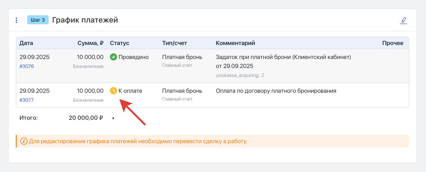Click the Тип/счет column header
This screenshot has width=426, height=172.
pos(174,43)
